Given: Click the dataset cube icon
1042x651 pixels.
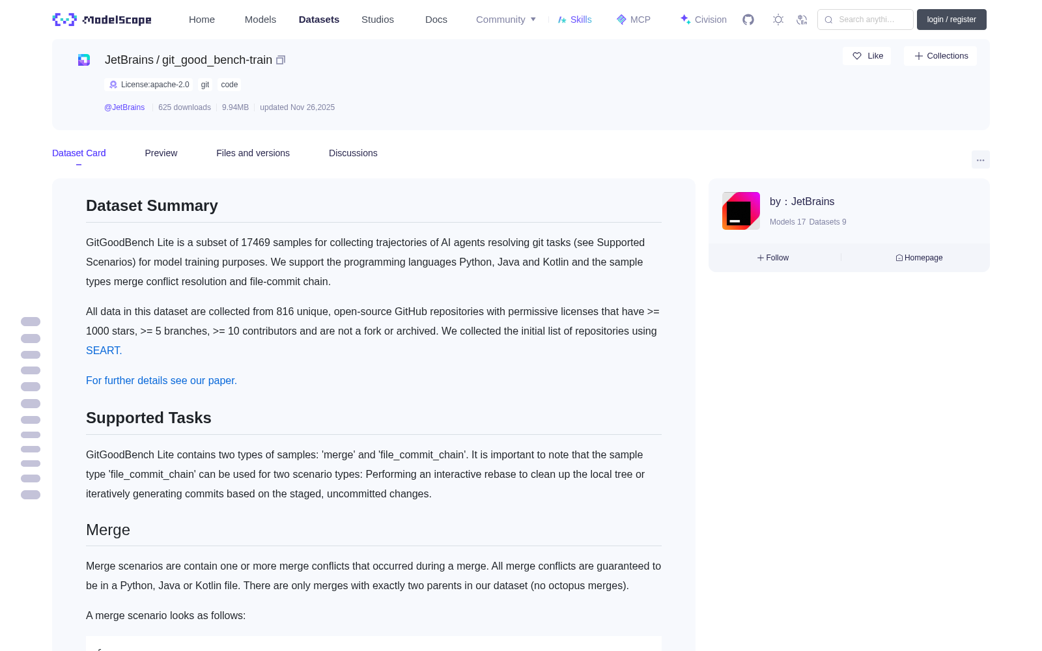Looking at the screenshot, I should (x=84, y=60).
